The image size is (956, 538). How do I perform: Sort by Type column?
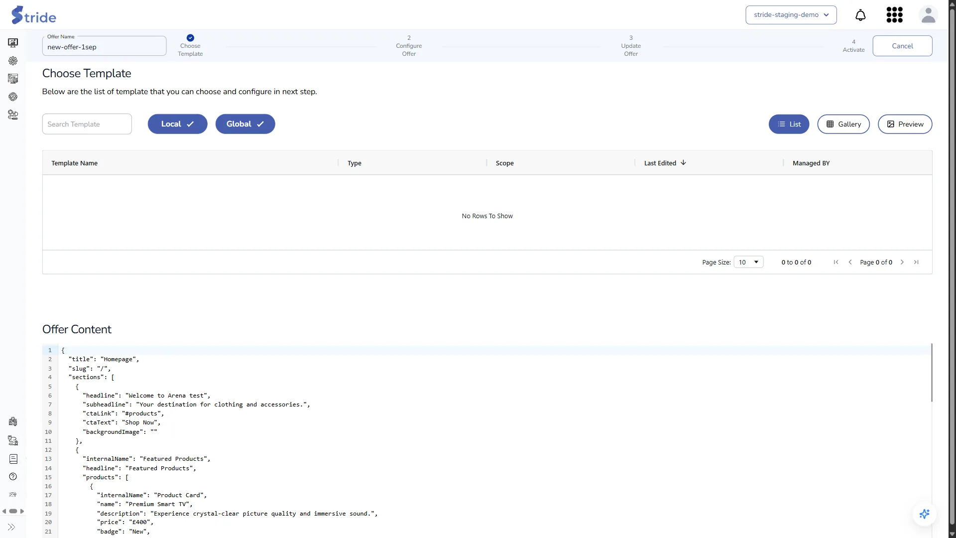pos(354,163)
